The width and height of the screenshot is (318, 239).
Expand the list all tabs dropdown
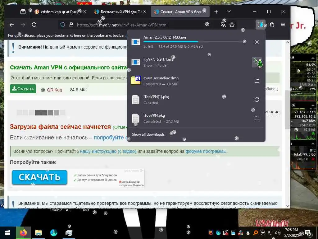click(x=229, y=12)
